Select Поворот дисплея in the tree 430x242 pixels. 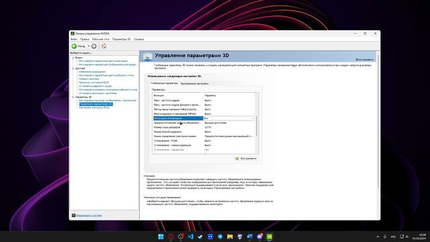coord(89,79)
